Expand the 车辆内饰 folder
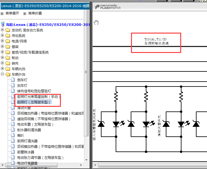The height and width of the screenshot is (169, 207). (x=2, y=69)
